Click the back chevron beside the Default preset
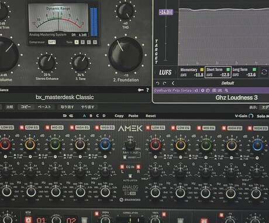This screenshot has width=269, height=223. tap(173, 83)
